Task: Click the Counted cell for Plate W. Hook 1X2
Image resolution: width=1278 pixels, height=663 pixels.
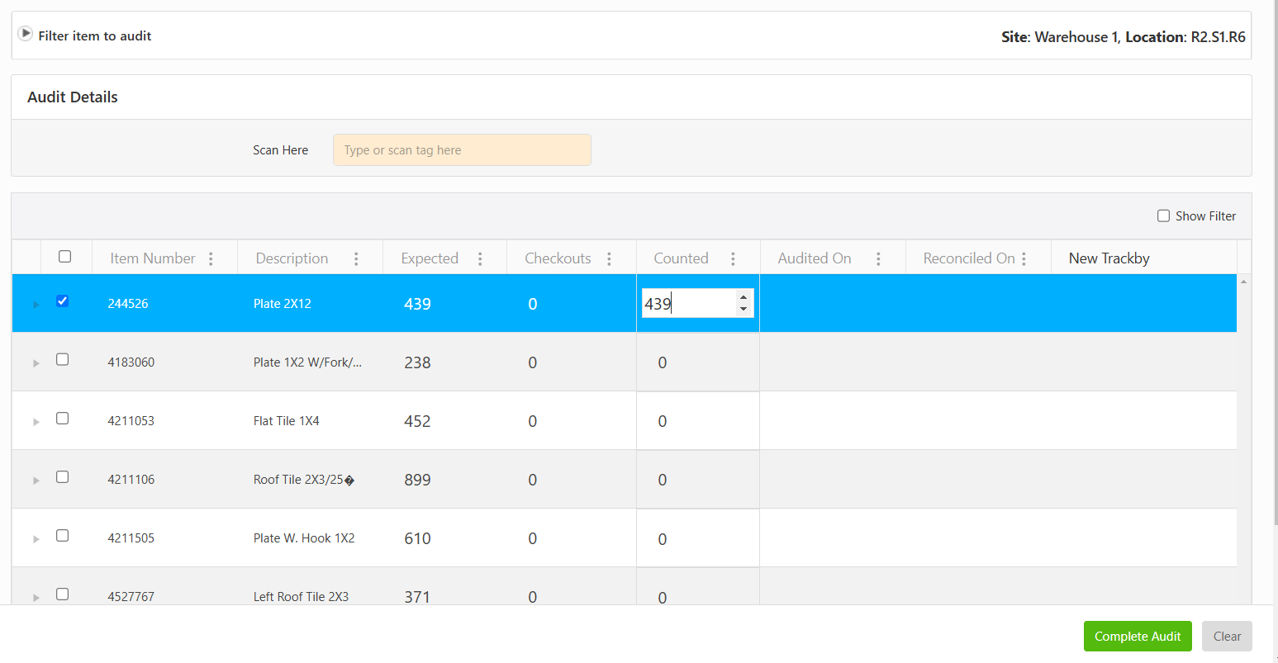Action: point(697,538)
